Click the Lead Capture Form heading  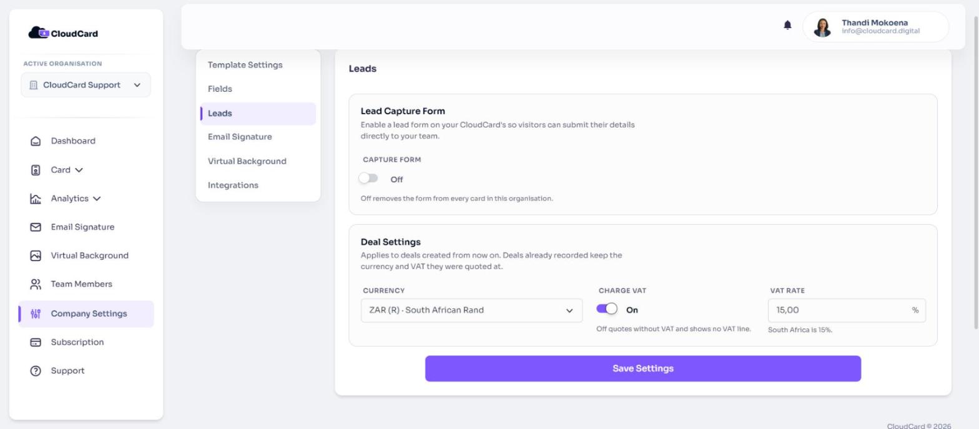(403, 111)
